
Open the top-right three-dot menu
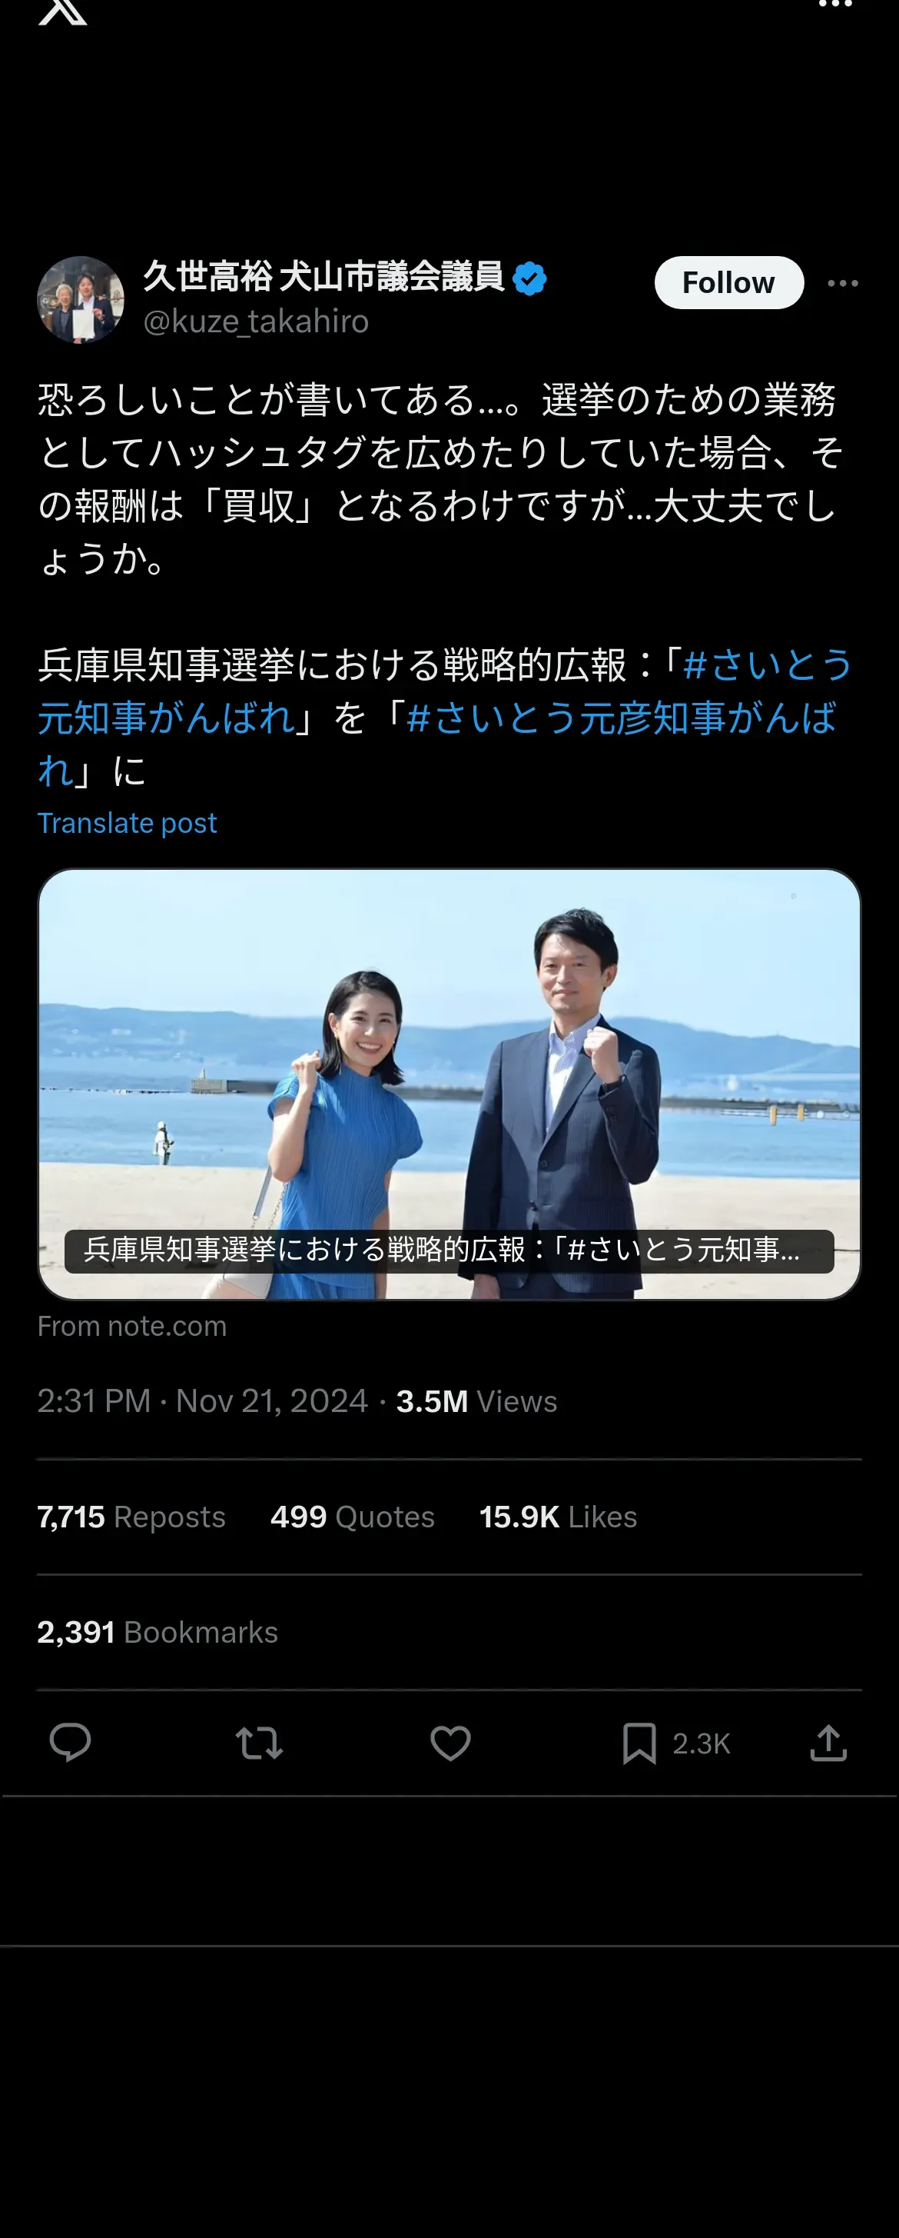tap(834, 5)
